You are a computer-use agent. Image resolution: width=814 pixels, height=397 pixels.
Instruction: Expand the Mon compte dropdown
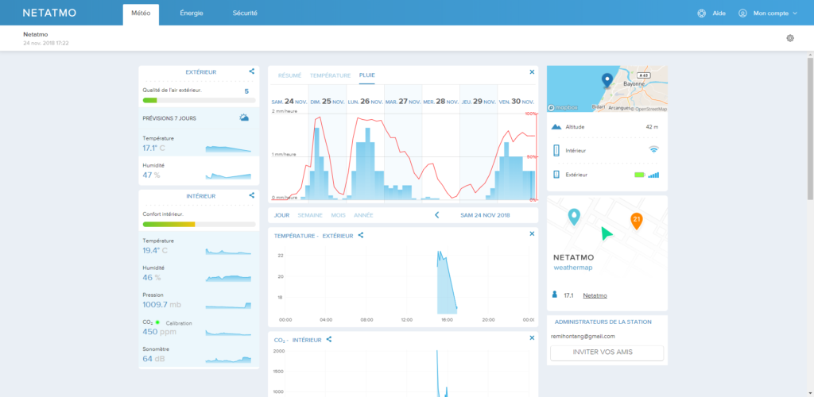coord(768,13)
